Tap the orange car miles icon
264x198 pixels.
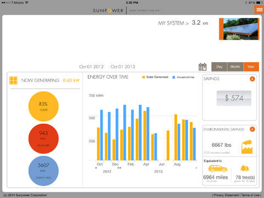coord(218,168)
